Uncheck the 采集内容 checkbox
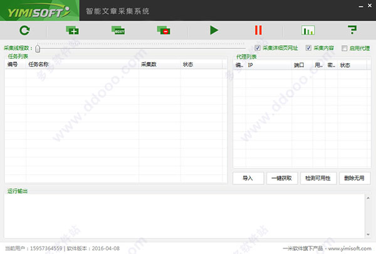This screenshot has height=254, width=376. [308, 48]
